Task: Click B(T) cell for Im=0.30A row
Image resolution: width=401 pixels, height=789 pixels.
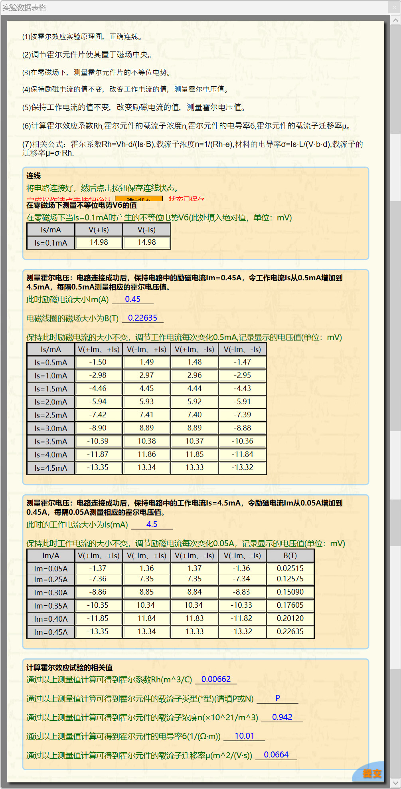Action: point(290,592)
